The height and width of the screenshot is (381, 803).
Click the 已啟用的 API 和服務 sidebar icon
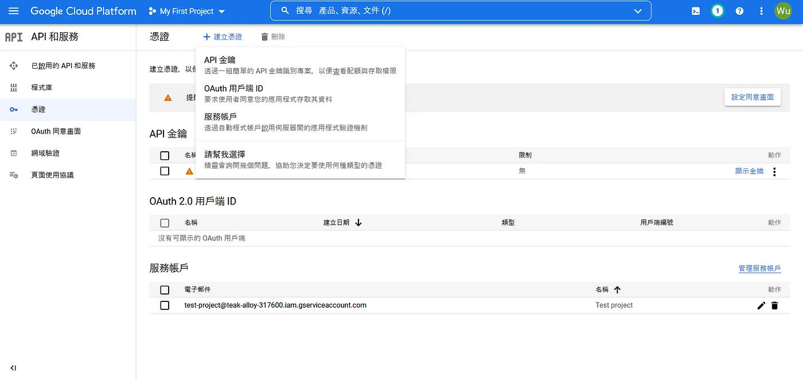tap(14, 66)
